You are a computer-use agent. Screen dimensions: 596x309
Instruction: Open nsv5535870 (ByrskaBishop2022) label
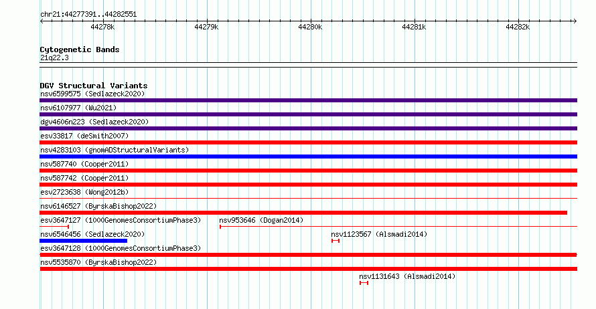pos(98,262)
